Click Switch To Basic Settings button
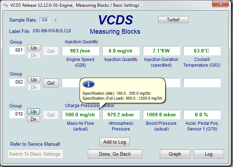This screenshot has width=233, height=167. click(x=36, y=154)
